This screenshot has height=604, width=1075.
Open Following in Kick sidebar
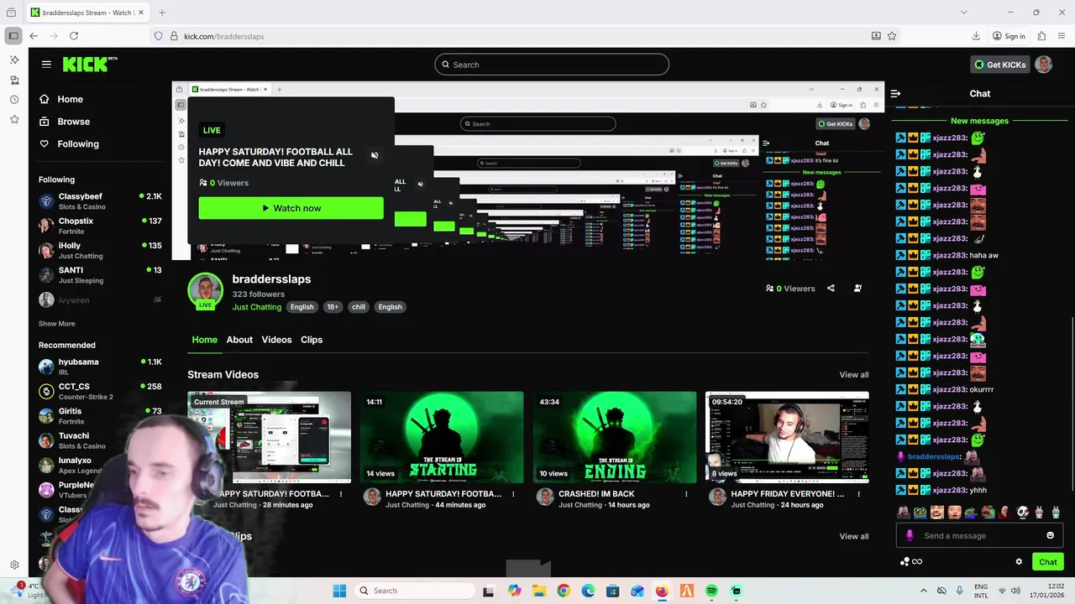pyautogui.click(x=69, y=144)
